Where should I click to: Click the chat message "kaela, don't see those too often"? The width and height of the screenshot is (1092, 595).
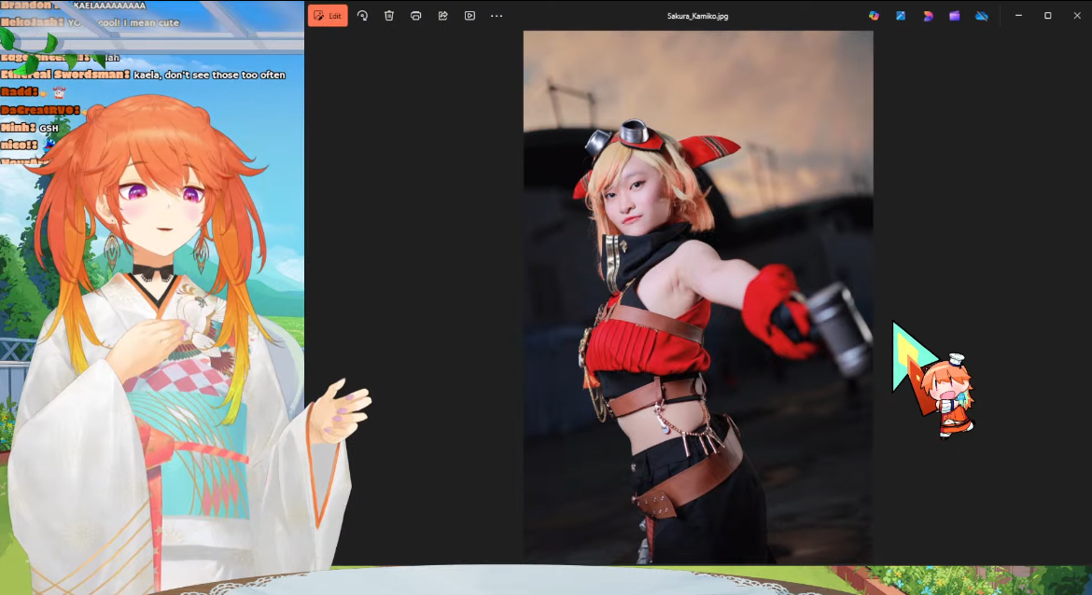[209, 75]
